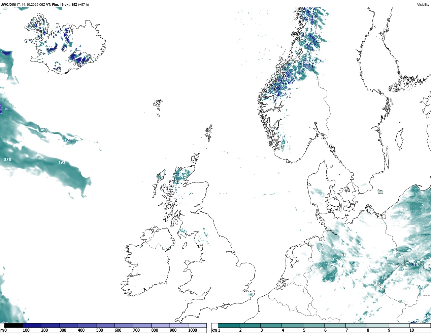Click the 'Fim. 16.okt. 15Z' valid time
The width and height of the screenshot is (431, 333).
[64, 4]
